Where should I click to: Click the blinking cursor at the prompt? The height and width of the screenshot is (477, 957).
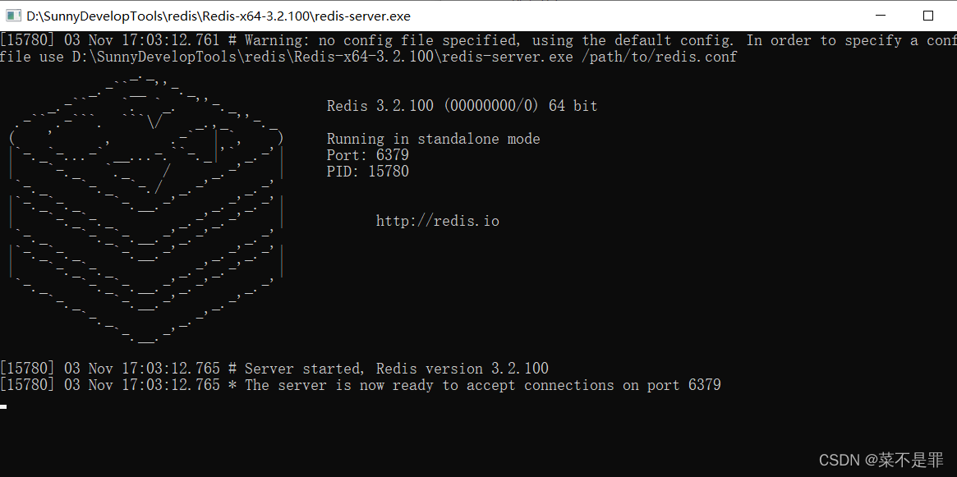point(3,406)
